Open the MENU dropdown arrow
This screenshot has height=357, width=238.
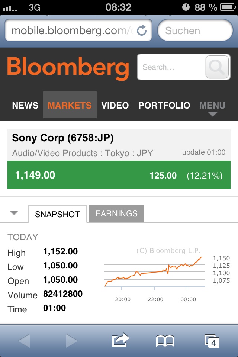tap(212, 114)
